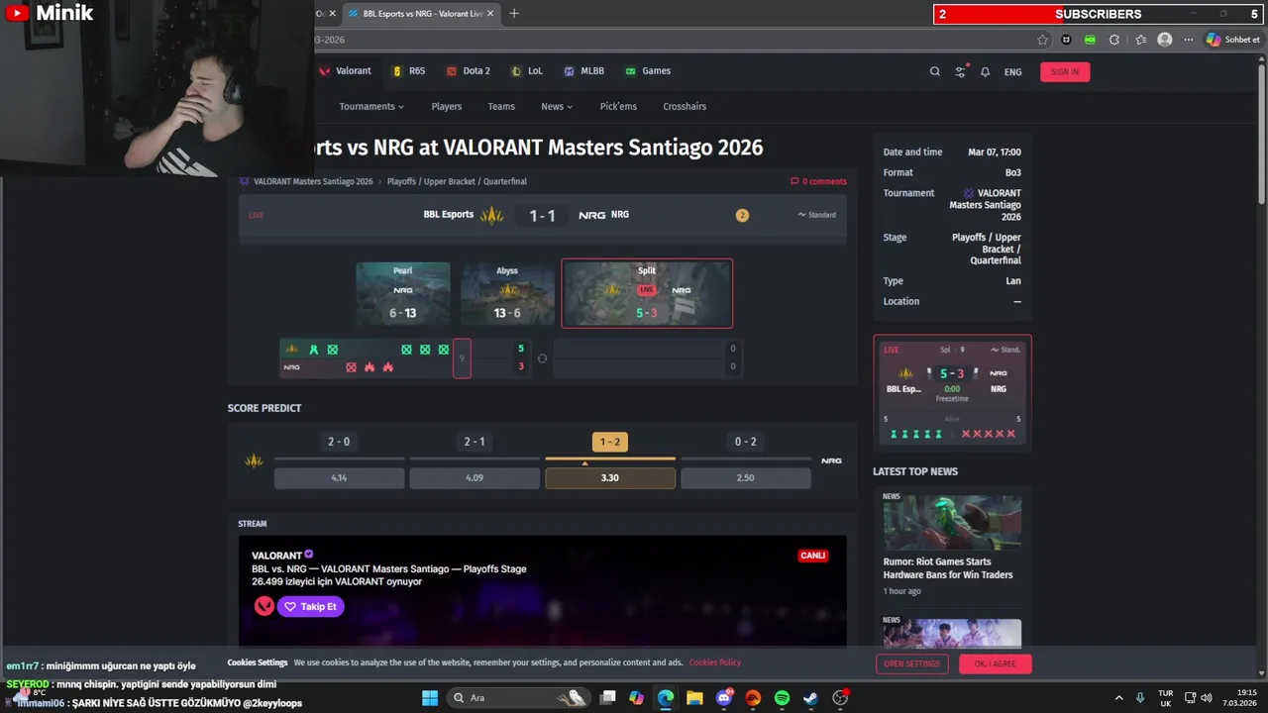Viewport: 1268px width, 713px height.
Task: Close the BBL Esports vs NRG browser tab
Action: pos(489,14)
